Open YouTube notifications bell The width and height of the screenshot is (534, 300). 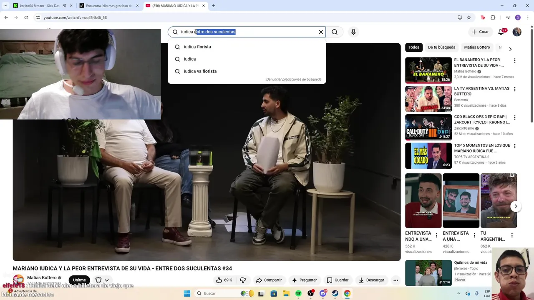[x=501, y=32]
